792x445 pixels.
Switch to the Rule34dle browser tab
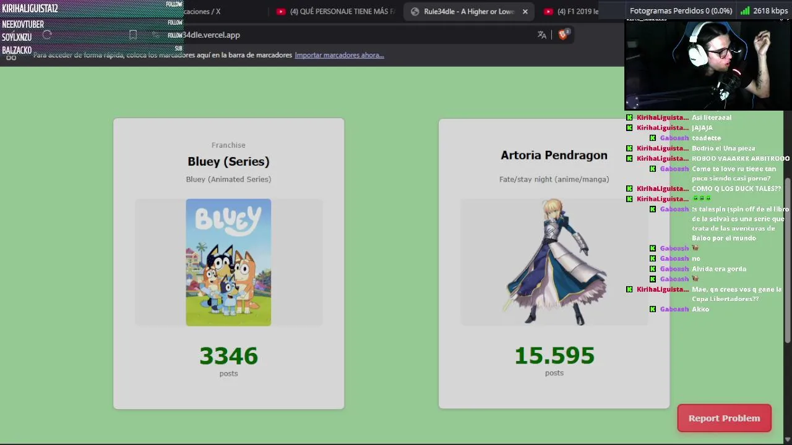(x=468, y=11)
